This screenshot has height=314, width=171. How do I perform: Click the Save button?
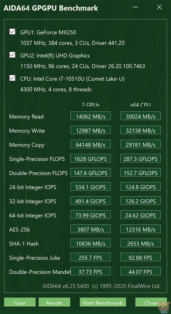point(20,302)
